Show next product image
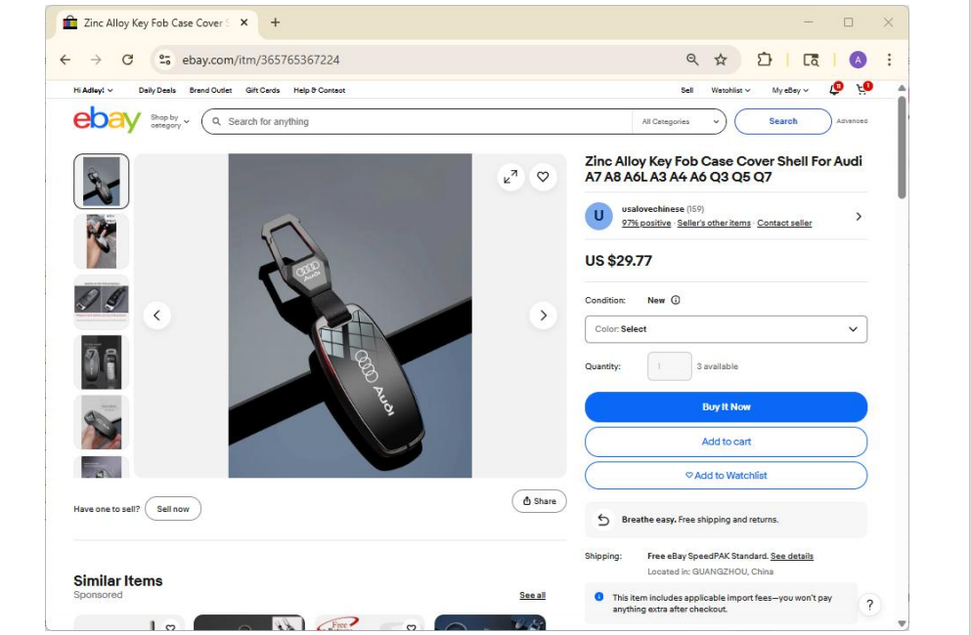The height and width of the screenshot is (635, 971). 543,315
